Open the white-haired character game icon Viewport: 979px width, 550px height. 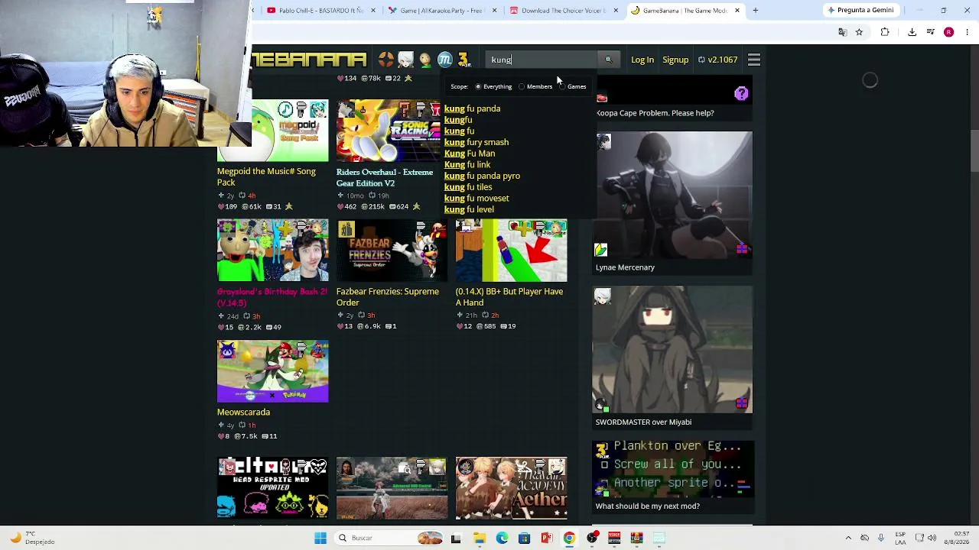pos(405,60)
